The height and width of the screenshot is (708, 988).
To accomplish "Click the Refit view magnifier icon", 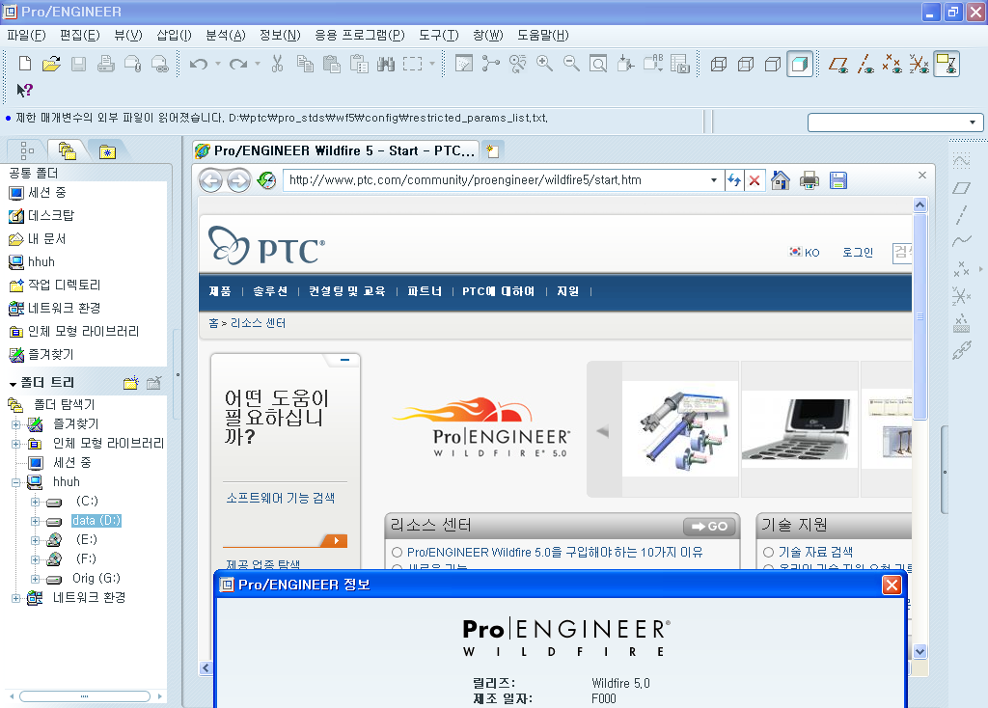I will click(x=598, y=64).
